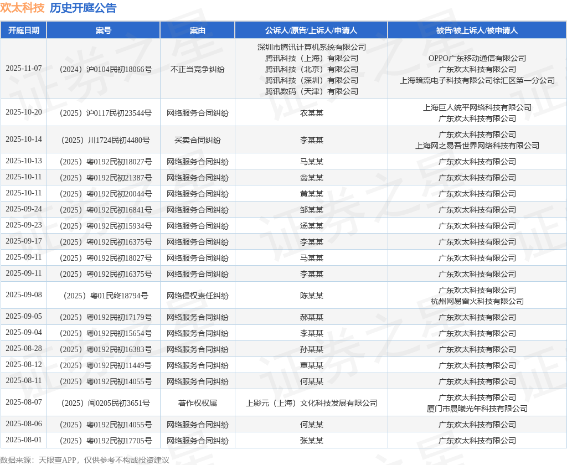Select the 案号 column header

tap(104, 30)
